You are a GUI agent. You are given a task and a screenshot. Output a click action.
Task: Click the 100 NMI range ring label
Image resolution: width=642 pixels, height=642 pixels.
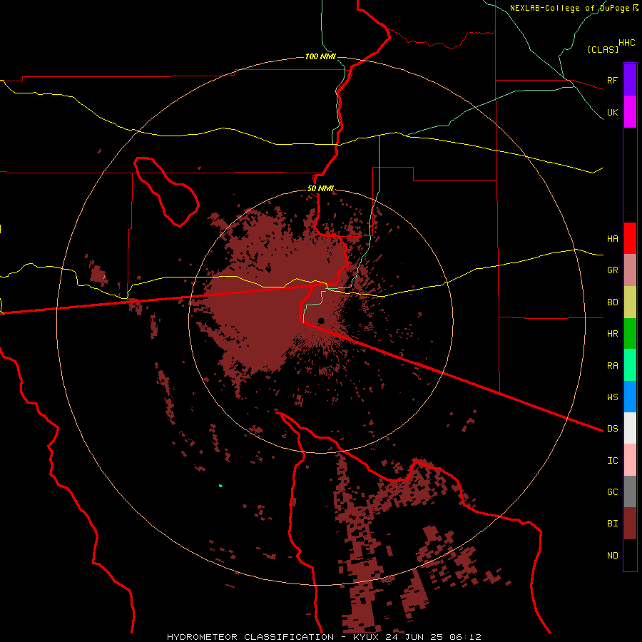320,56
